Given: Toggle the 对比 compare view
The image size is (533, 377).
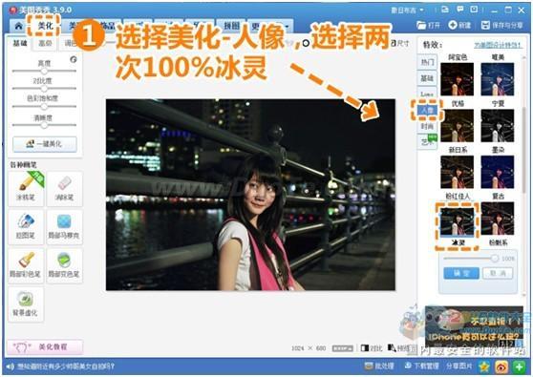Looking at the screenshot, I should tap(372, 348).
